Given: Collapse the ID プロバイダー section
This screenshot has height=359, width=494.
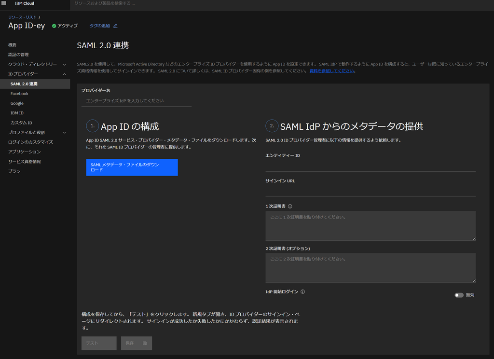Looking at the screenshot, I should pos(64,74).
